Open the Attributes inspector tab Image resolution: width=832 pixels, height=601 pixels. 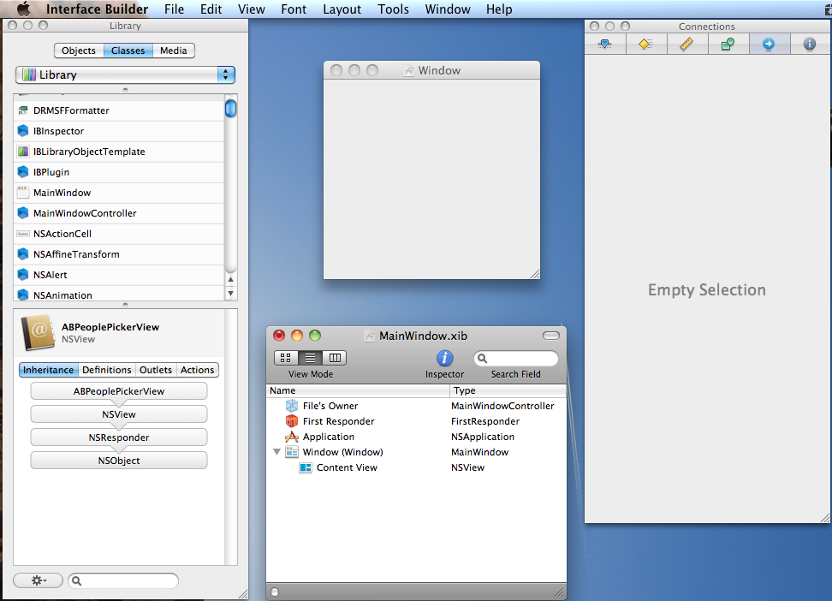605,44
